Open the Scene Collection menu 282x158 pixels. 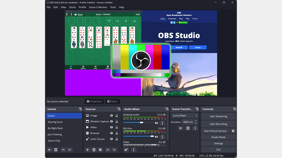point(98,7)
